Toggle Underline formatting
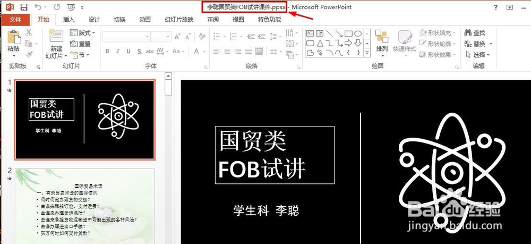The image size is (531, 244). (129, 51)
